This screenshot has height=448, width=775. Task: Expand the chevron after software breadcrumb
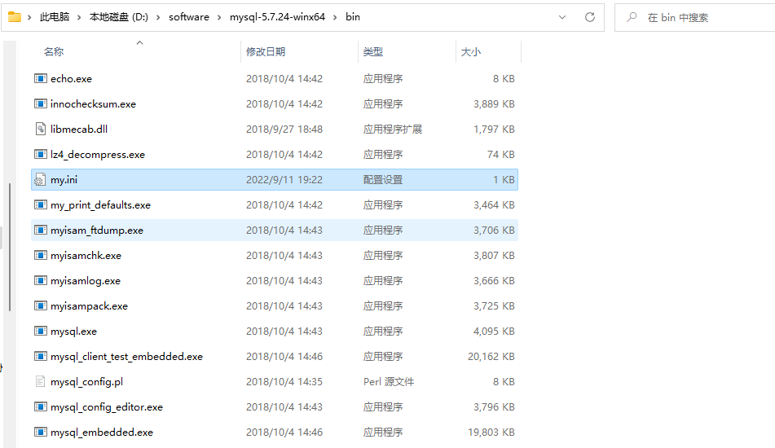[219, 17]
